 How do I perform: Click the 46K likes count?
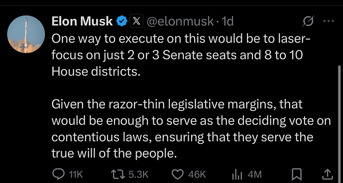coord(197,175)
